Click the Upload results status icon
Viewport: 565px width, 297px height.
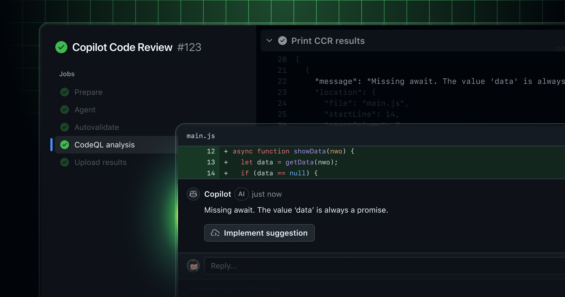(65, 162)
